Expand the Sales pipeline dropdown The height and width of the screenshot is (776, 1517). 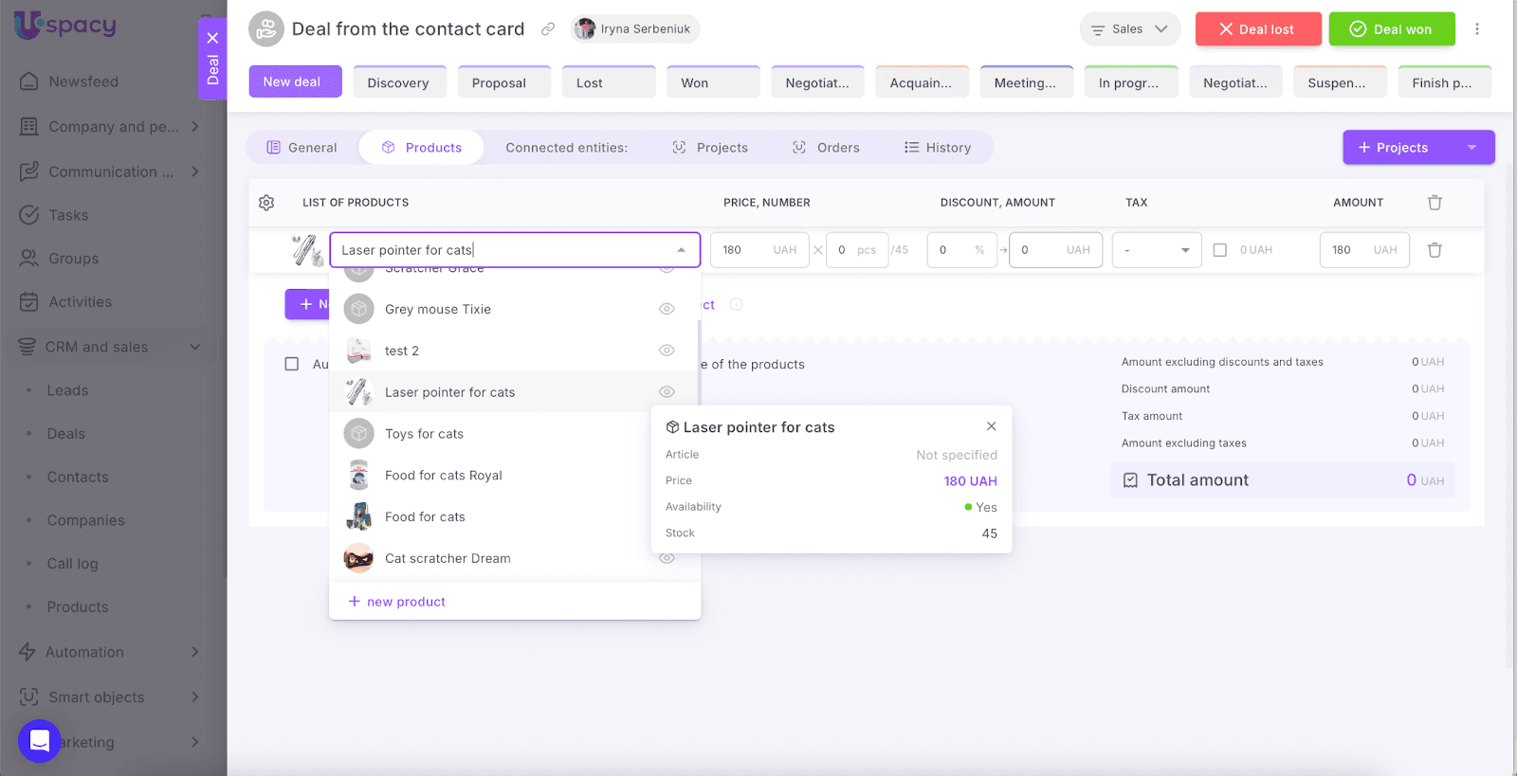[1129, 29]
